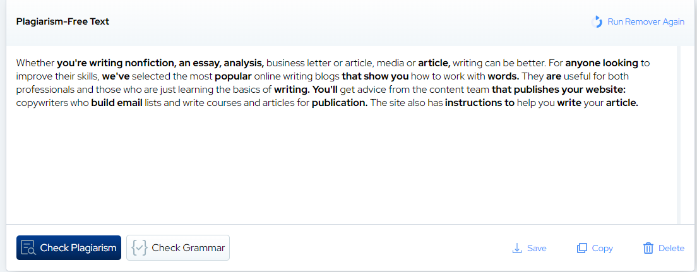Click the bold phrase "anyone looking"
697x272 pixels.
point(602,63)
